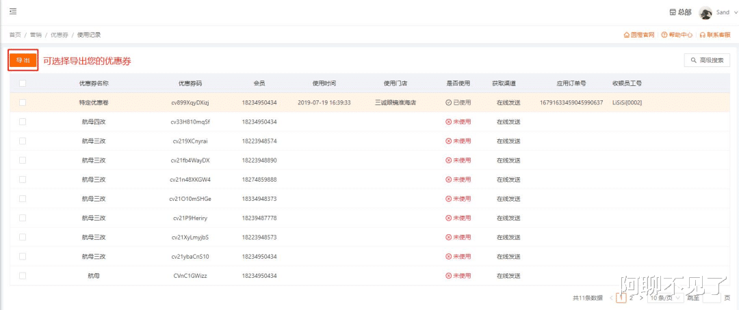
Task: Click 未使用 status for cv33H810mqSf row
Action: 458,122
